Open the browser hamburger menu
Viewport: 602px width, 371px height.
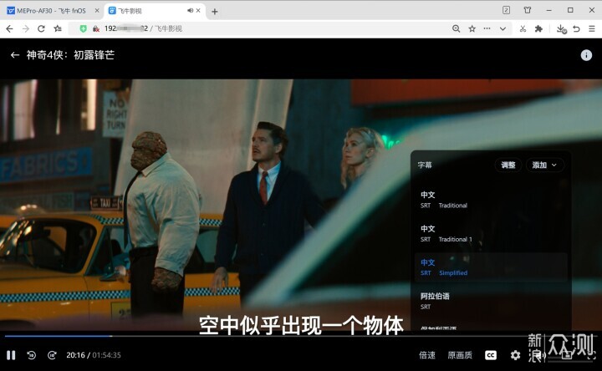coord(592,28)
